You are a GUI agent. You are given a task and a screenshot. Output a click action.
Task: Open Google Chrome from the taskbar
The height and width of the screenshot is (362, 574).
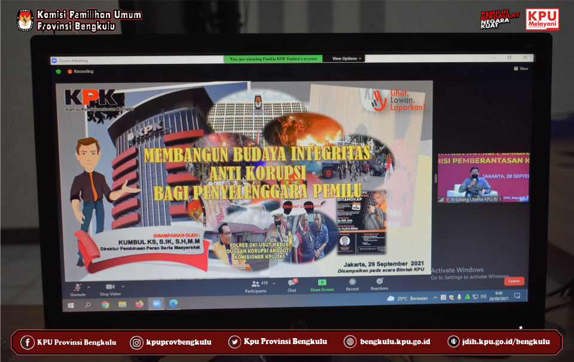tap(105, 305)
